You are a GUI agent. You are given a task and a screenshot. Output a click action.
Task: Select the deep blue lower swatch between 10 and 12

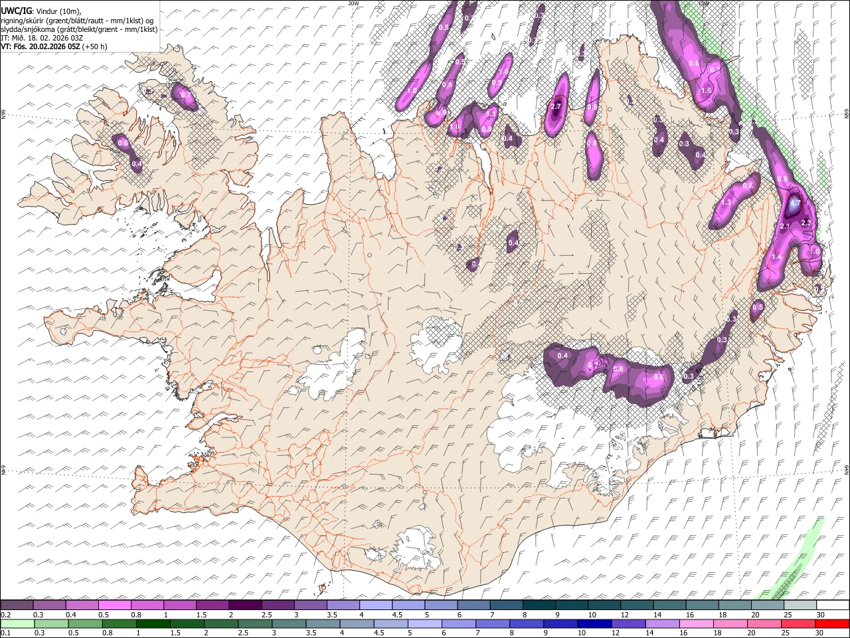coord(596,623)
